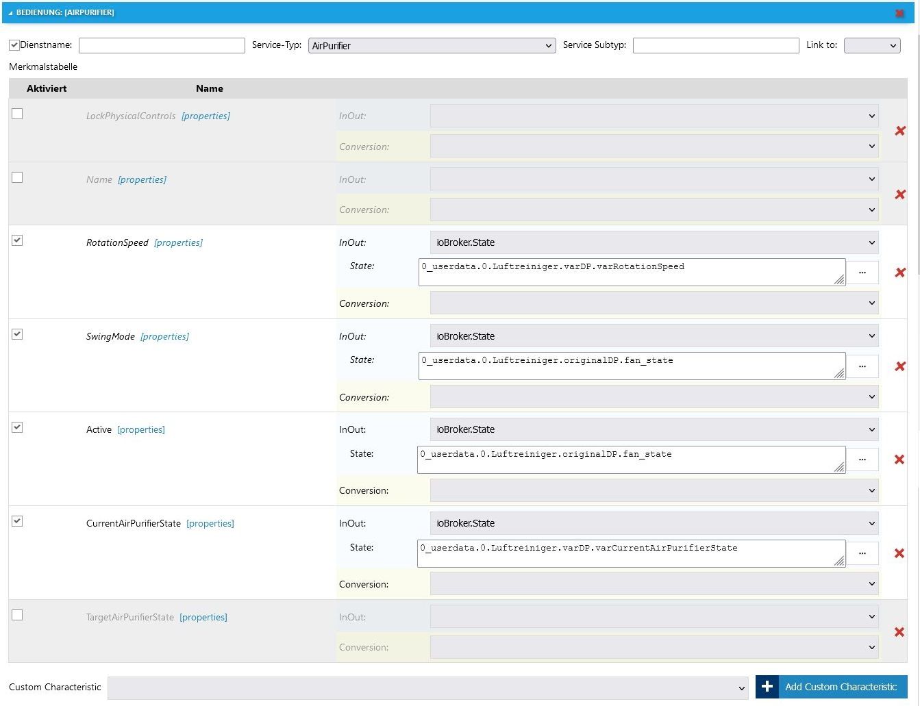Open Active properties link
This screenshot has width=920, height=706.
(141, 429)
